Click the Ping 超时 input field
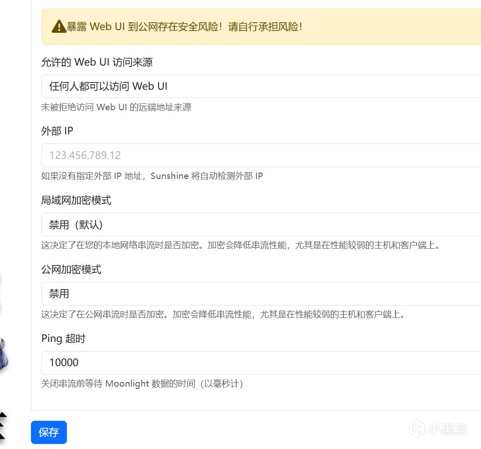Screen dimensions: 481x449 pyautogui.click(x=261, y=363)
